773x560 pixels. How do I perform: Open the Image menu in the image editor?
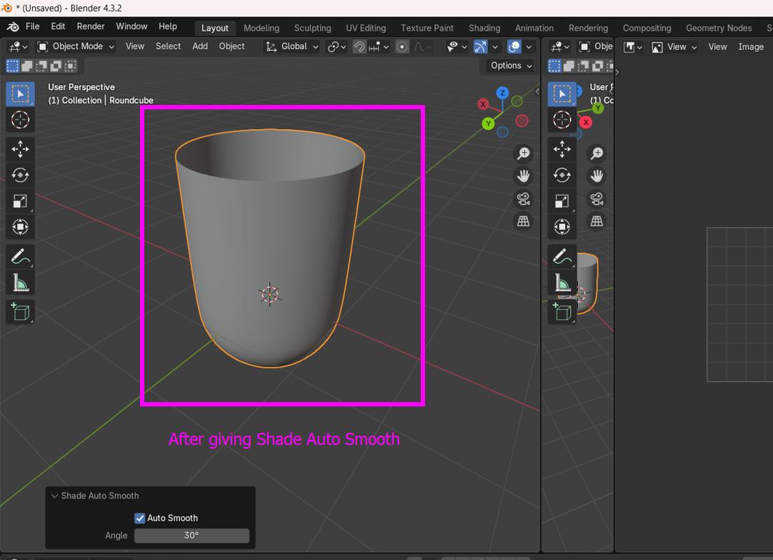(x=751, y=47)
